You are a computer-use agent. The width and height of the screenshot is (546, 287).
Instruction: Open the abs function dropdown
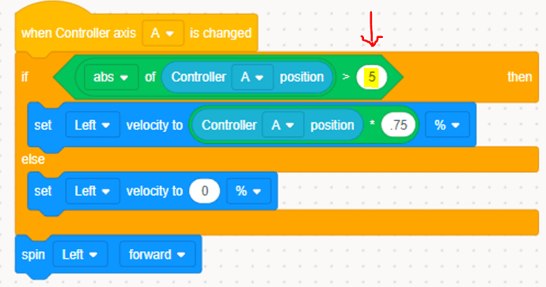(x=111, y=77)
